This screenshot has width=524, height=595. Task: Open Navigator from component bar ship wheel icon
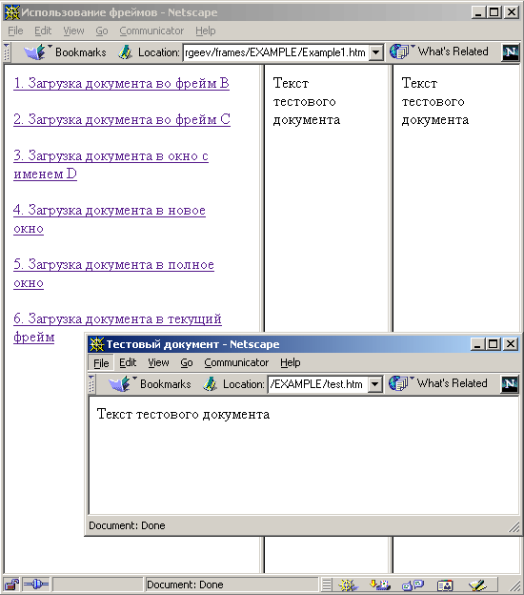pyautogui.click(x=348, y=585)
